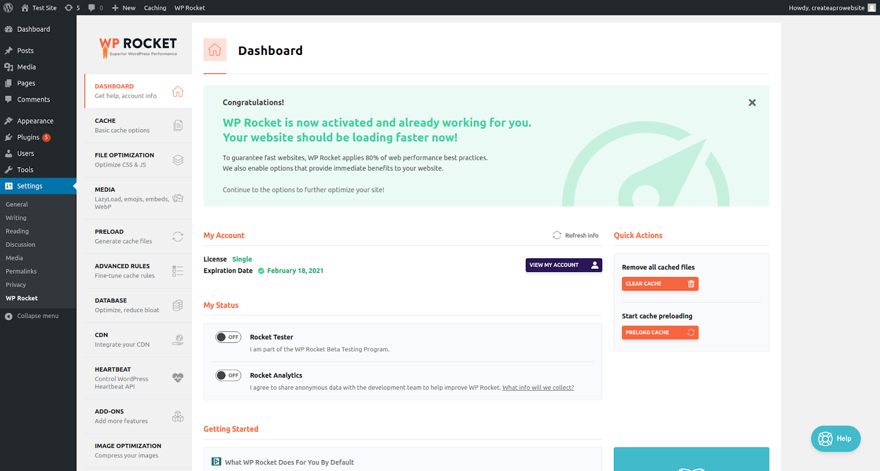Click the Tools wrench icon in sidebar

(x=8, y=170)
